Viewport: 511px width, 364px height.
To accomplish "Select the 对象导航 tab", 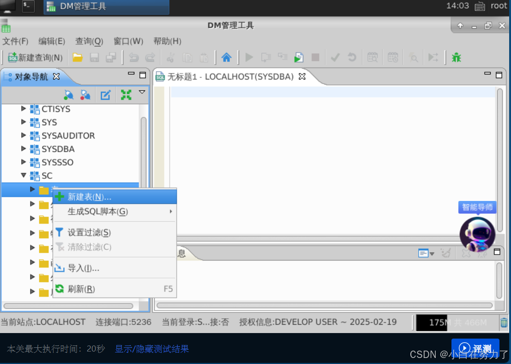I will coord(31,77).
